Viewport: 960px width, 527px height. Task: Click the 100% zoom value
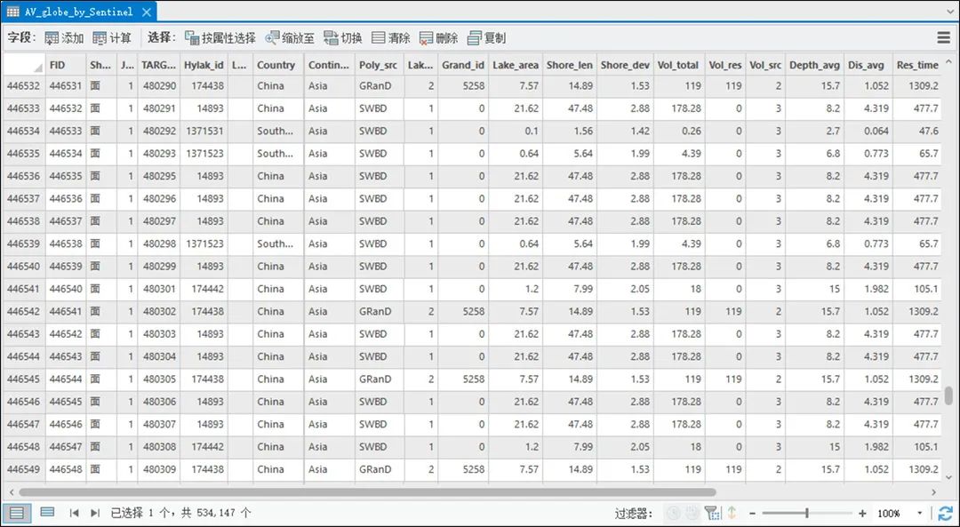pyautogui.click(x=888, y=514)
